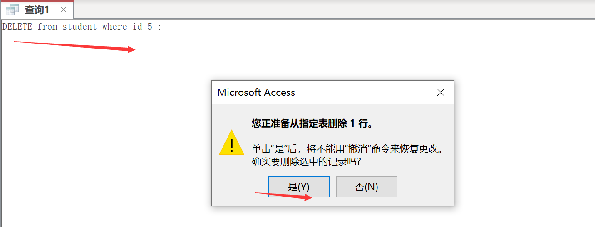This screenshot has height=227, width=595.
Task: Confirm deletion with the 是(Y) button
Action: (299, 187)
